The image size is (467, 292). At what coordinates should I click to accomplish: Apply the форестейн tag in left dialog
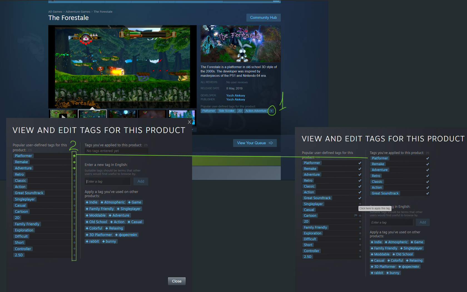(126, 235)
